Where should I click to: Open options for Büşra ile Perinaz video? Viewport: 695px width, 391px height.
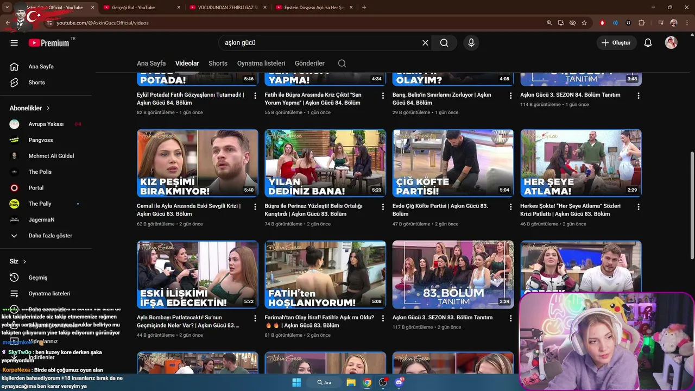pos(383,207)
